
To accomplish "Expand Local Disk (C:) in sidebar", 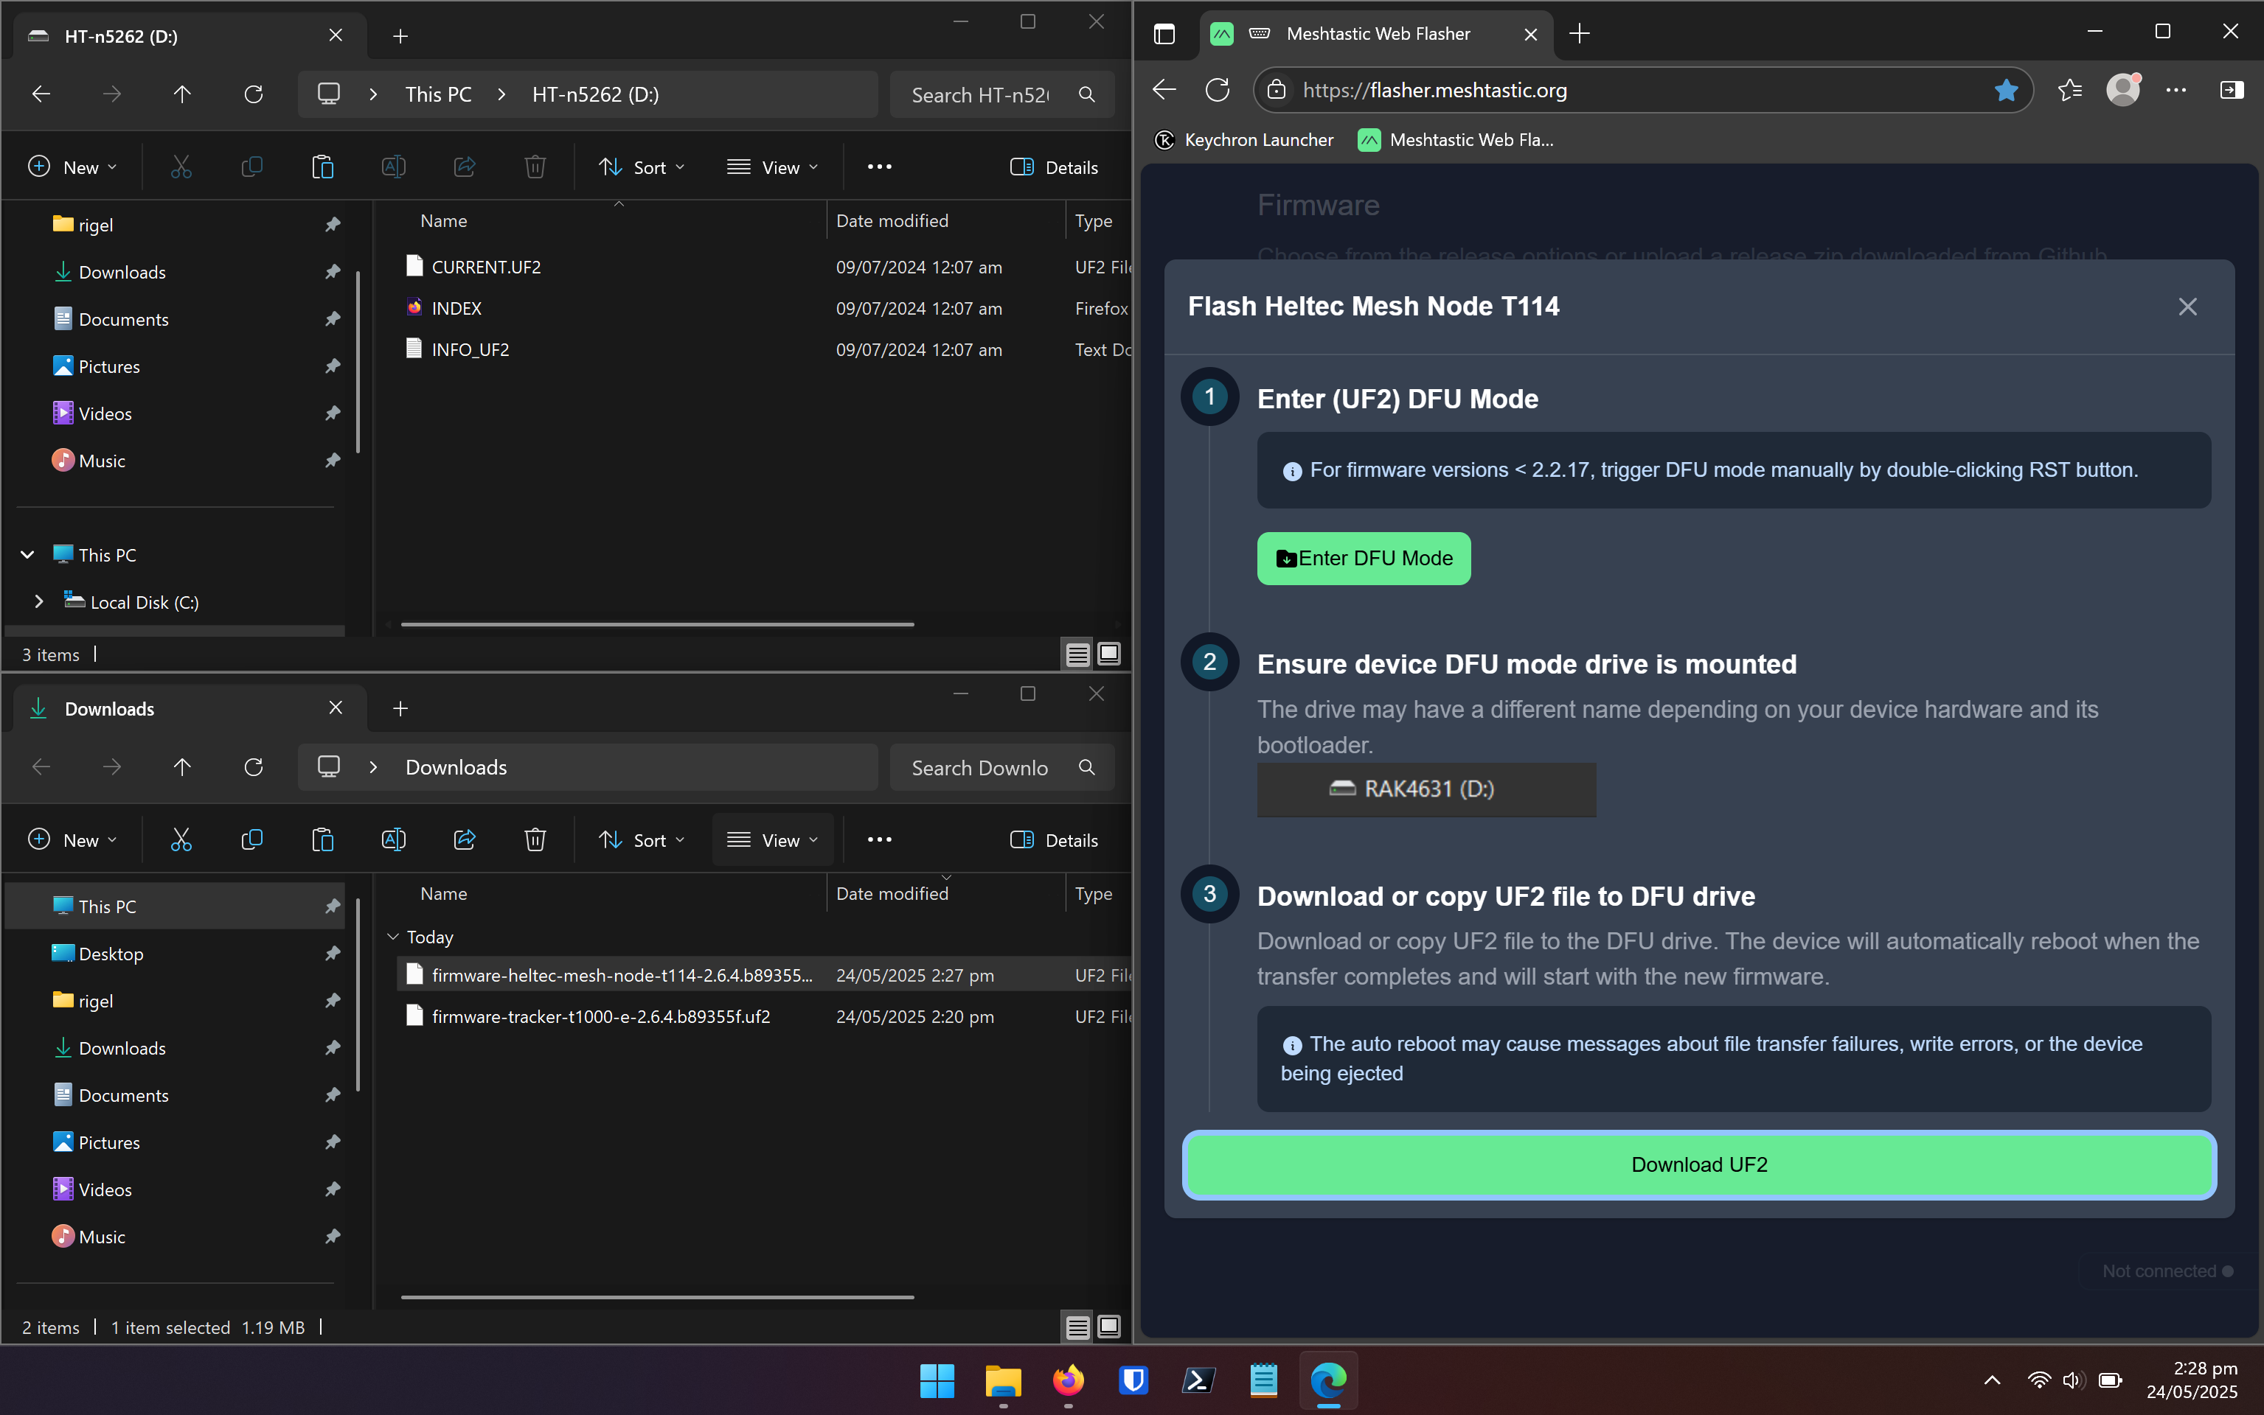I will click(38, 602).
